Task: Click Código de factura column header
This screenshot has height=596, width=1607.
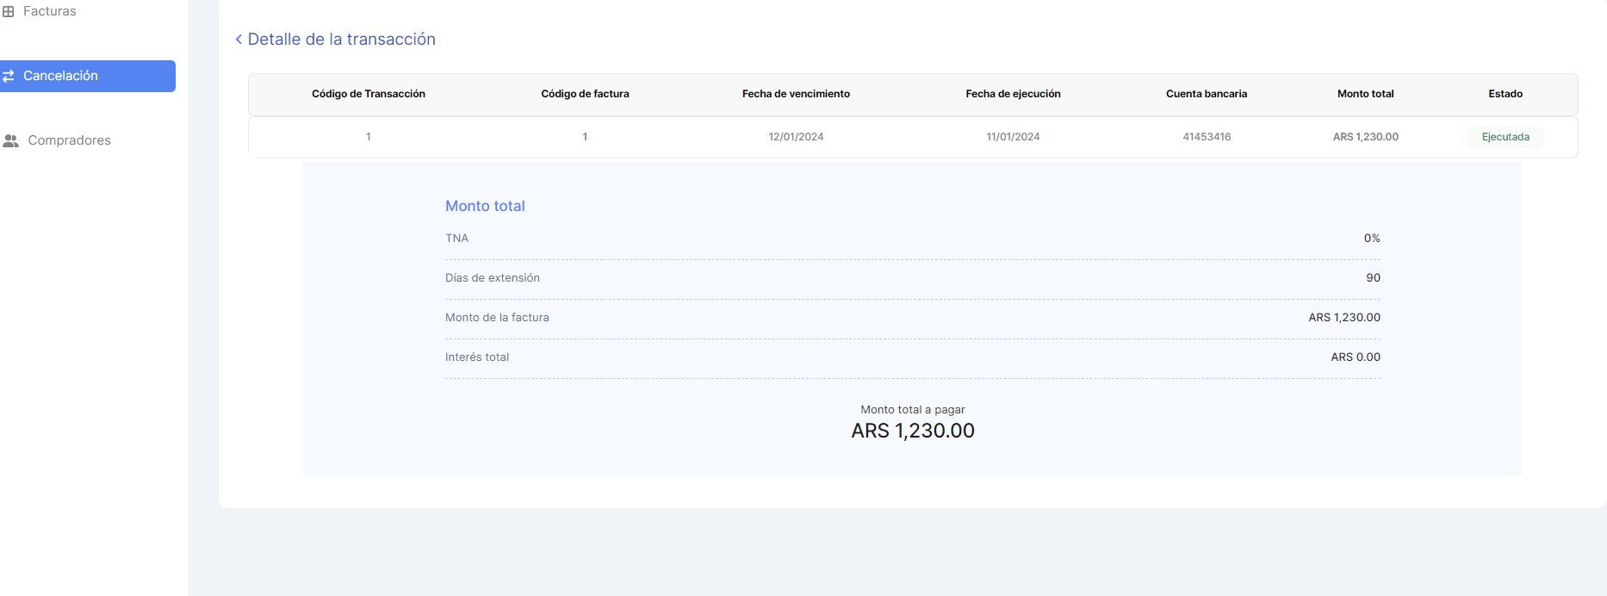Action: 585,94
